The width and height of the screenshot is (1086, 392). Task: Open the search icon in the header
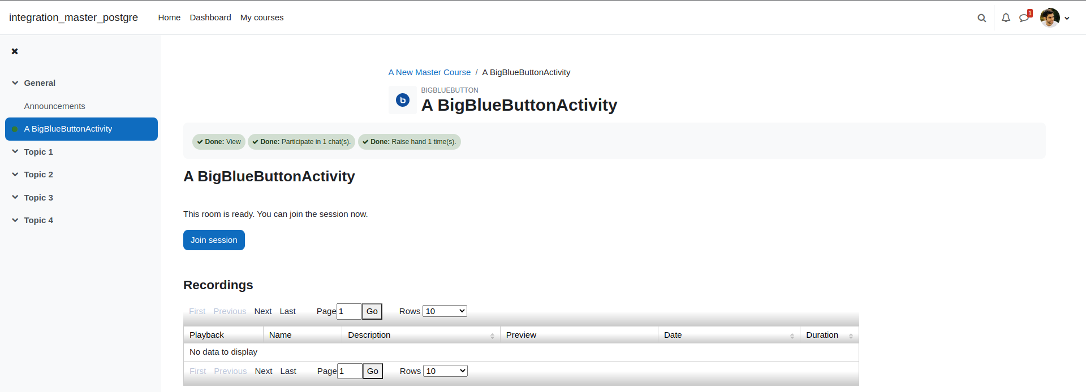click(982, 18)
